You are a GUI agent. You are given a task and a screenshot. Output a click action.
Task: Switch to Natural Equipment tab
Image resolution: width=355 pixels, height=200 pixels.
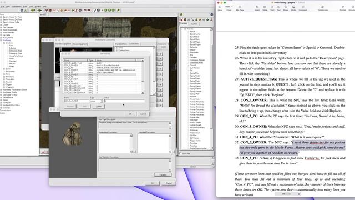point(80,44)
